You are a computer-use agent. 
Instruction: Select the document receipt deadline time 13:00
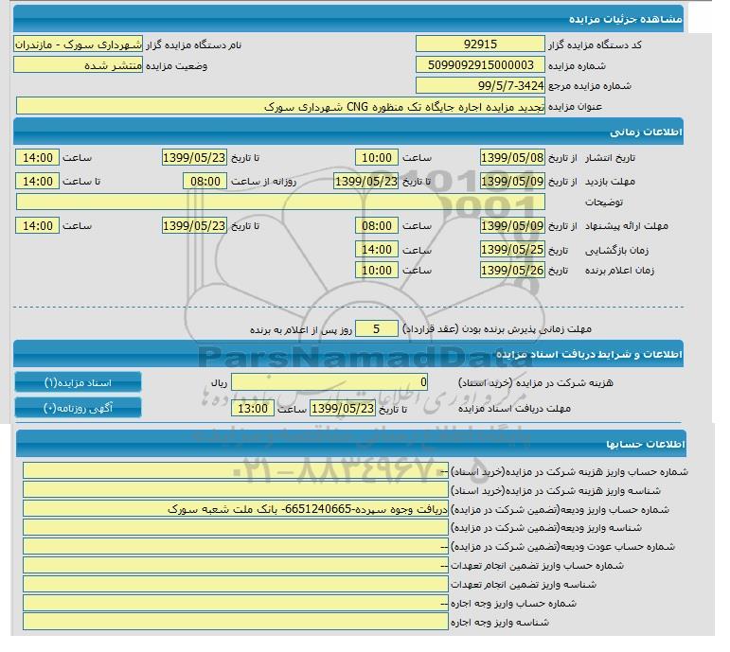(x=253, y=408)
